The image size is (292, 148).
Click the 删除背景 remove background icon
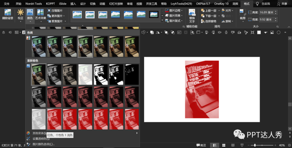pos(8,12)
